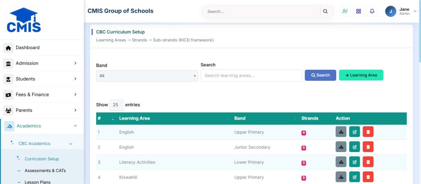Click the Jane avatar circle
The height and width of the screenshot is (184, 421).
click(x=391, y=11)
